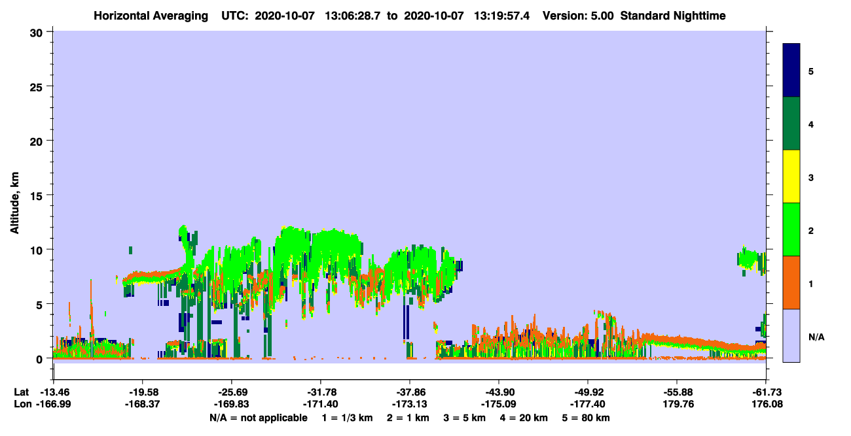Viewport: 851px width, 436px height.
Task: Click colorbar label 2
Action: click(x=811, y=230)
